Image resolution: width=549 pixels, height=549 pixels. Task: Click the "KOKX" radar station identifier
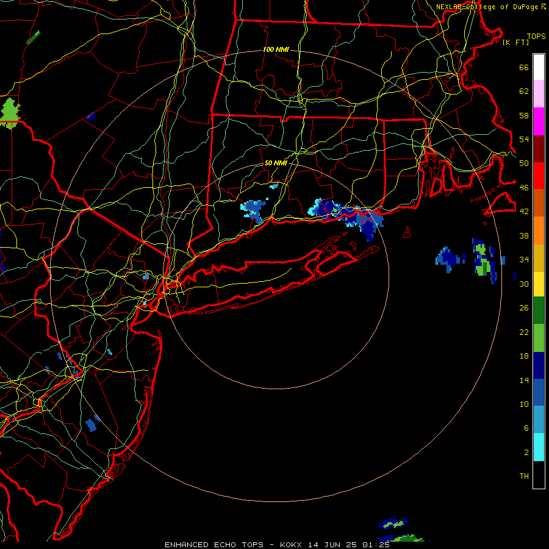tap(290, 545)
